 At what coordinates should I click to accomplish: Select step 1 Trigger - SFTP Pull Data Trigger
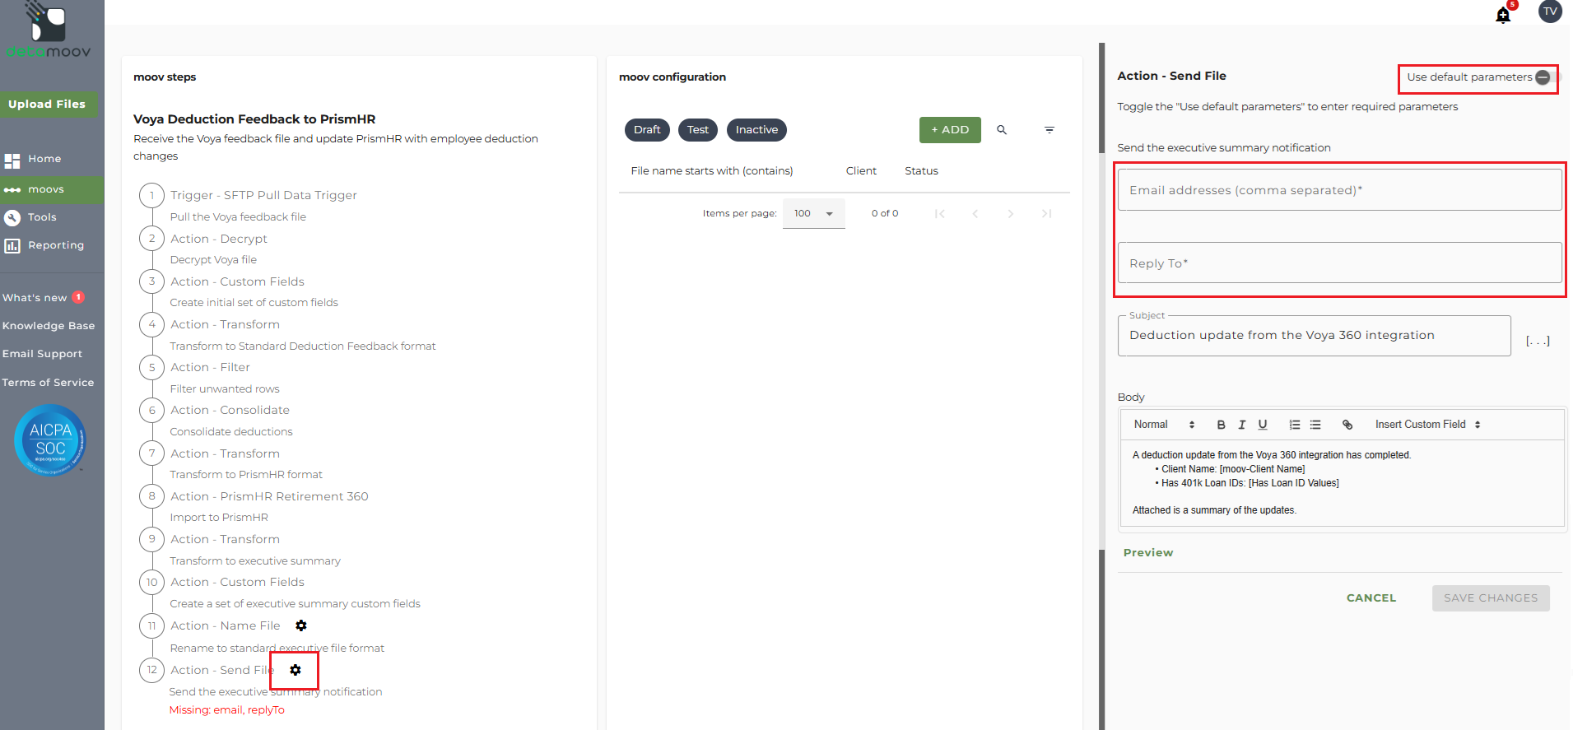pos(263,196)
